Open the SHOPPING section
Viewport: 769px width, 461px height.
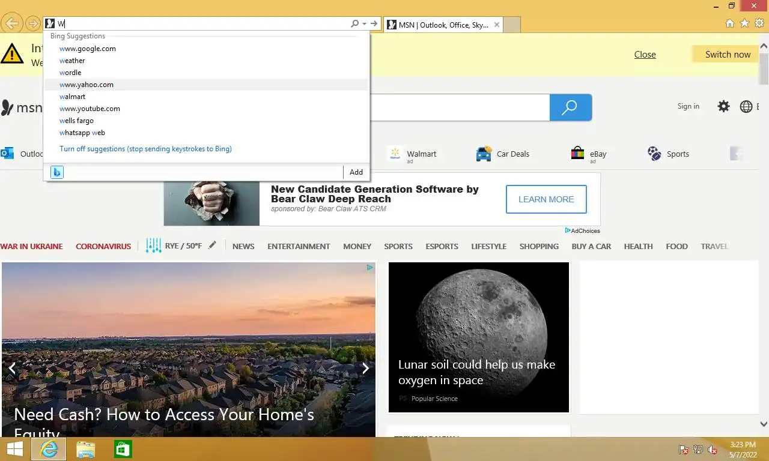(539, 246)
